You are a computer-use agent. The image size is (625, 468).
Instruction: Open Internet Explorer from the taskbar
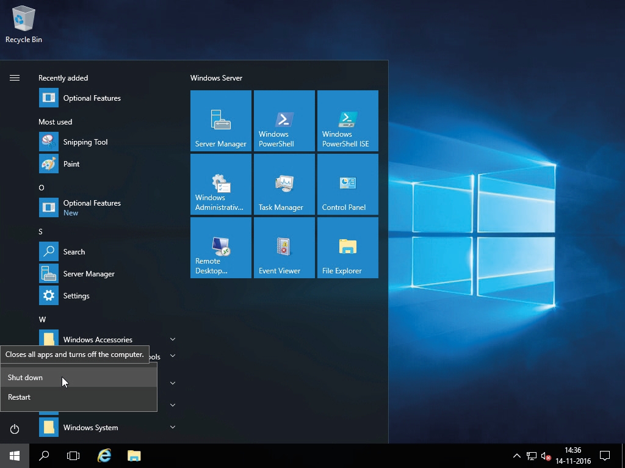click(105, 456)
